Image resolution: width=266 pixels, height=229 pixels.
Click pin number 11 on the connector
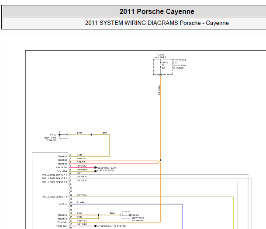point(71,191)
